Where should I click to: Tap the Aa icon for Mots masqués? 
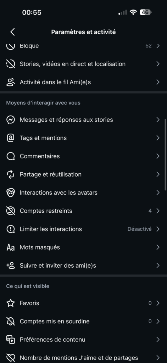pos(11,247)
